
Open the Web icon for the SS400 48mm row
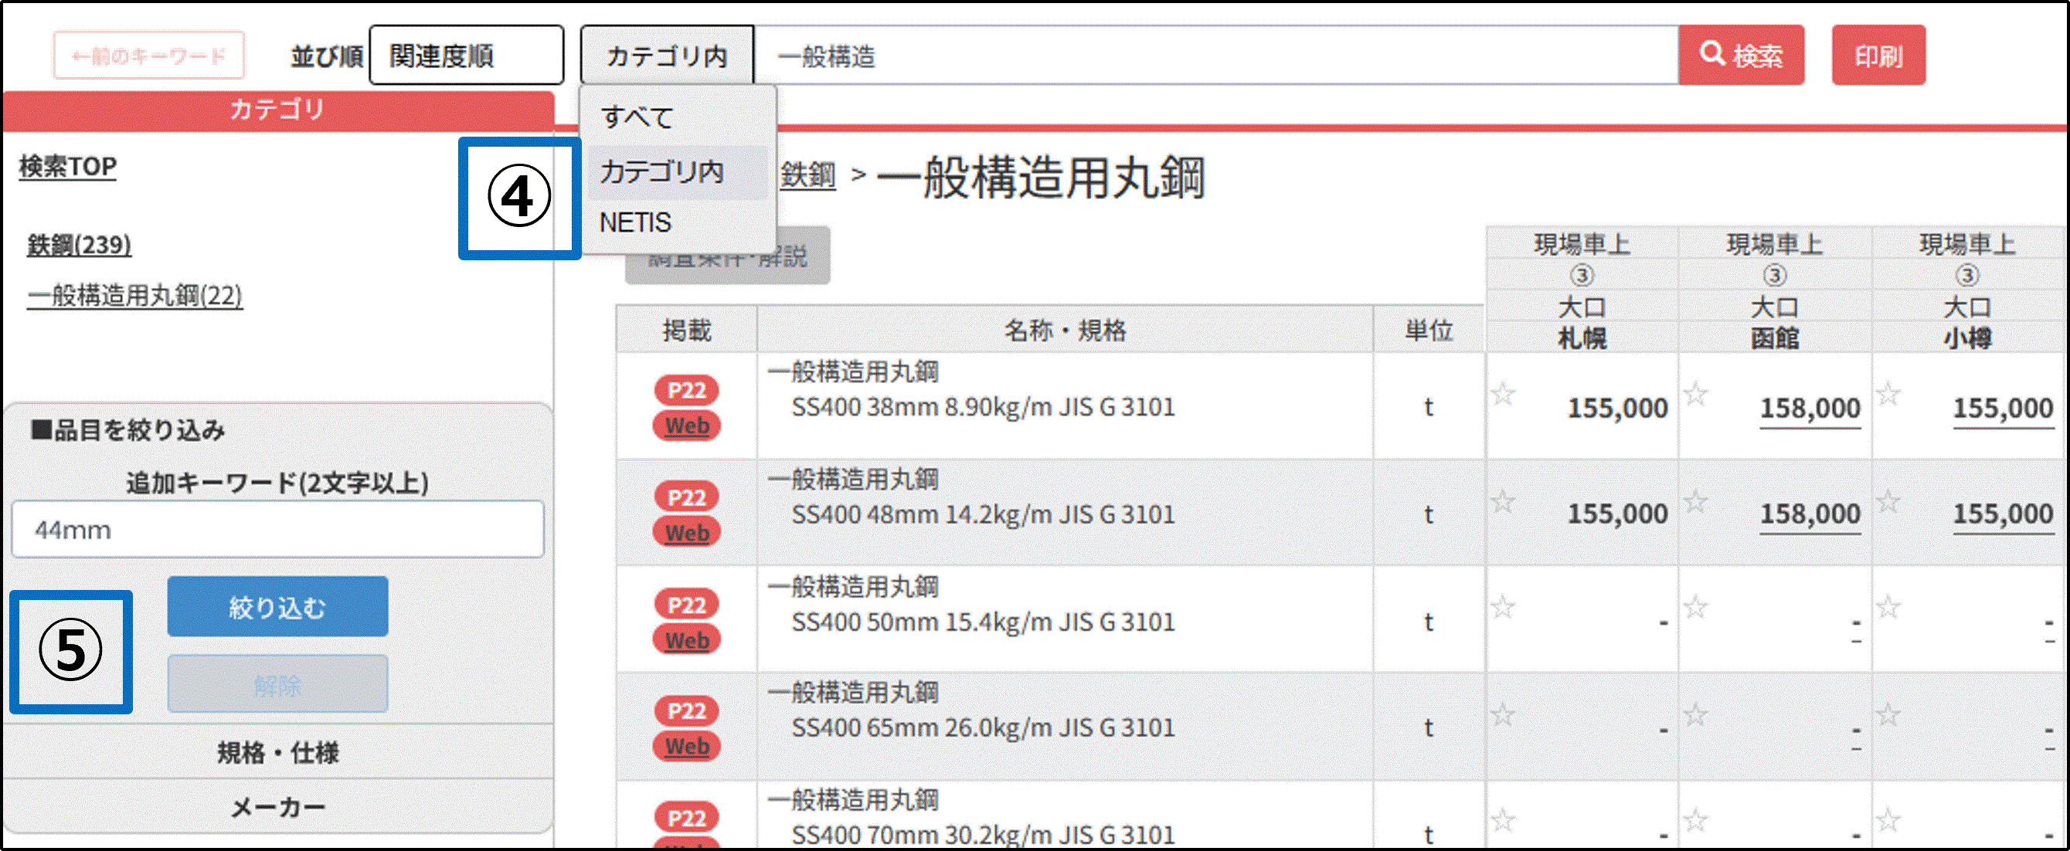coord(686,532)
